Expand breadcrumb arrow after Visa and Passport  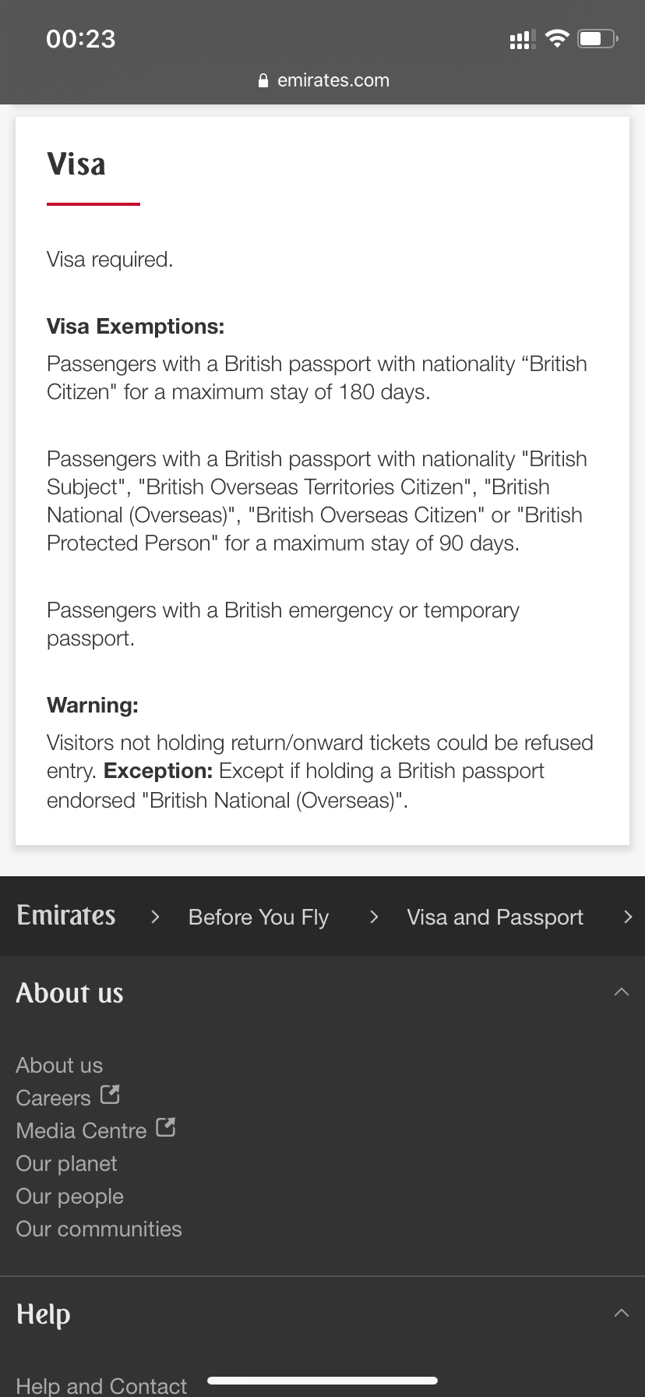click(628, 917)
